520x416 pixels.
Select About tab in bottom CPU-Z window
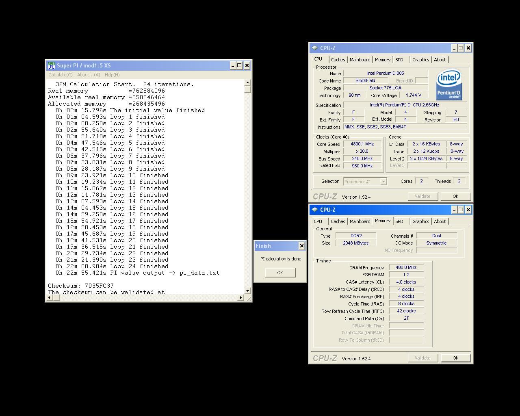[440, 221]
